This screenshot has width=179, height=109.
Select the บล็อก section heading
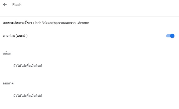7,53
